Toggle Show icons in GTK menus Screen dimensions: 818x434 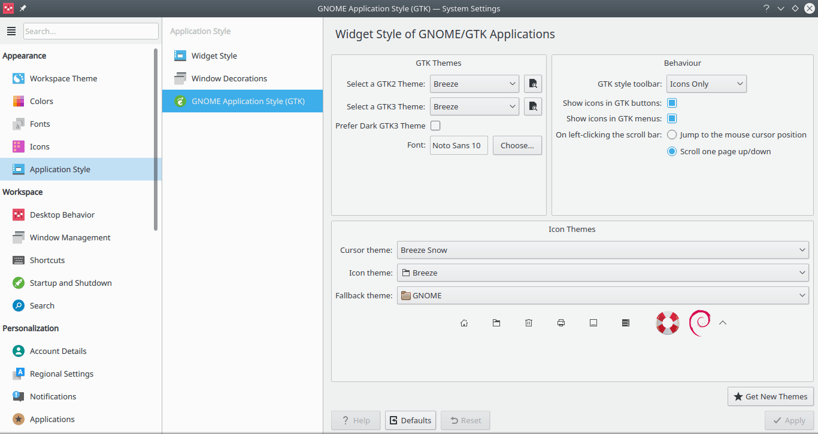point(672,118)
